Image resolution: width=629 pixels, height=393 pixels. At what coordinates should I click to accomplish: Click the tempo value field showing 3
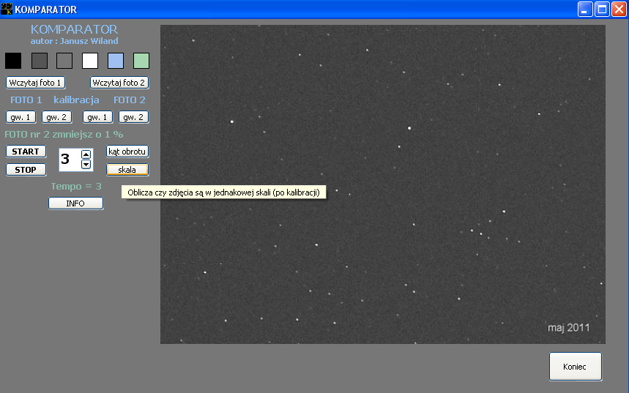tap(70, 160)
